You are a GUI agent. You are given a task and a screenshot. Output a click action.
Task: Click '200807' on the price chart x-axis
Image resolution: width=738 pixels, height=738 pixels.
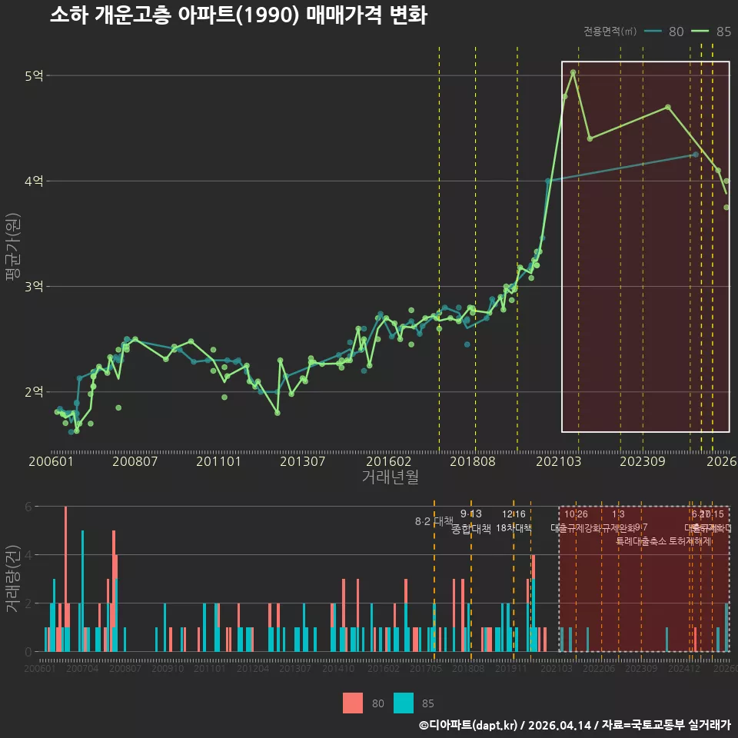tap(135, 461)
